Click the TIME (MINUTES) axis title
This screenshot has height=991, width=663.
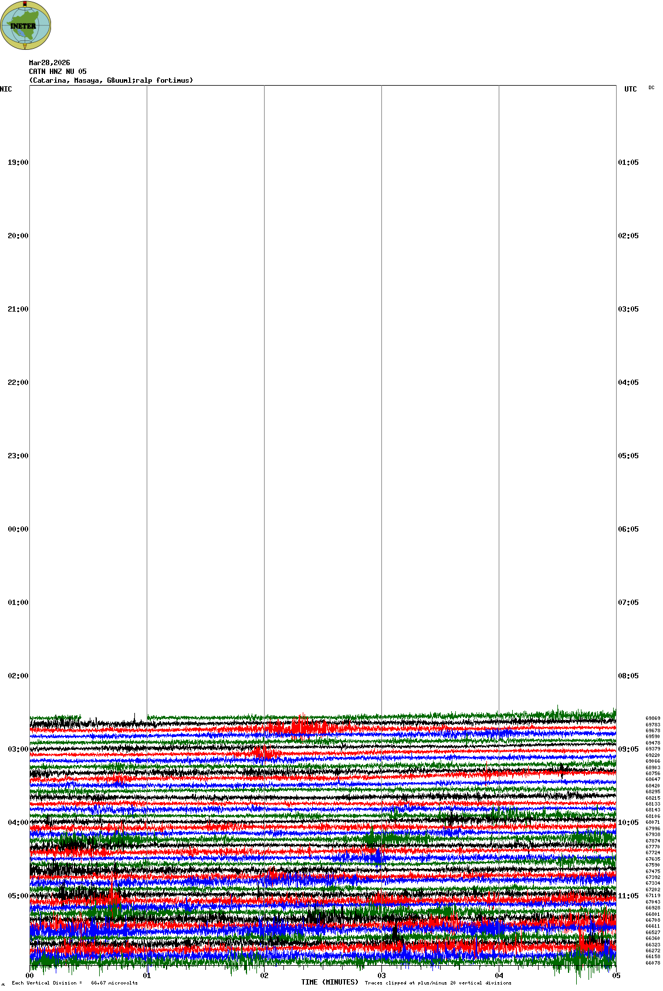[x=330, y=982]
